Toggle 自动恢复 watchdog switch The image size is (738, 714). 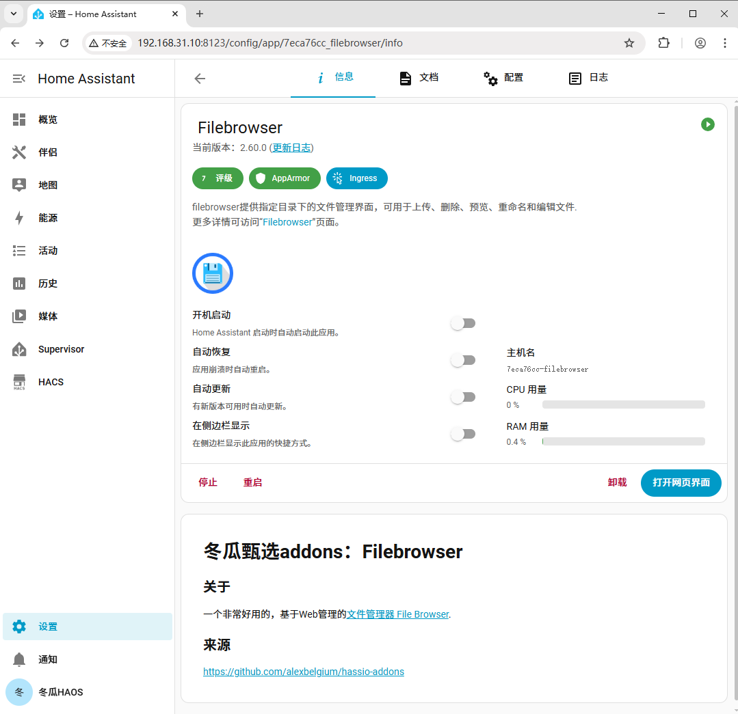tap(463, 360)
